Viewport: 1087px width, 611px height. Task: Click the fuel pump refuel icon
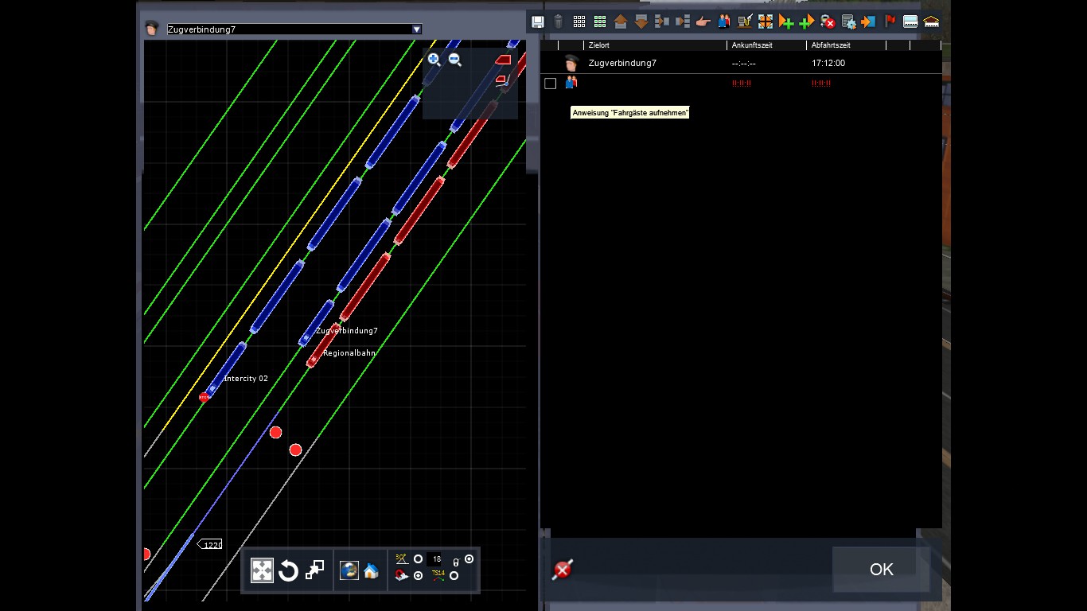[x=745, y=21]
